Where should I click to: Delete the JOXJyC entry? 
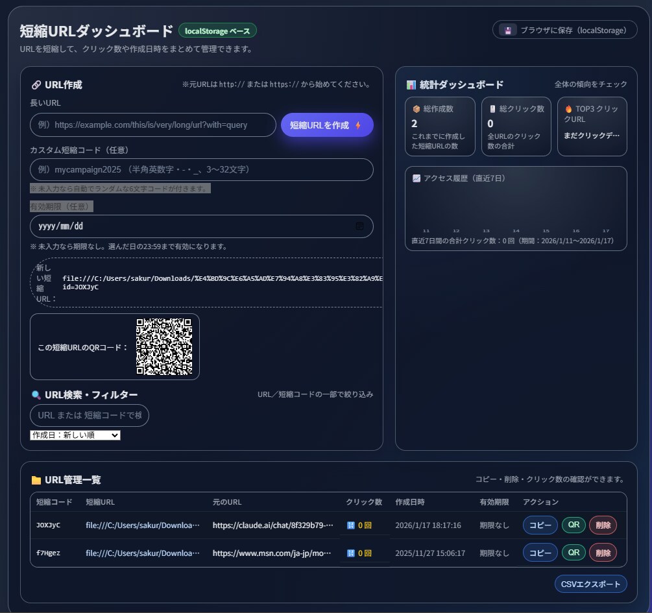[603, 525]
